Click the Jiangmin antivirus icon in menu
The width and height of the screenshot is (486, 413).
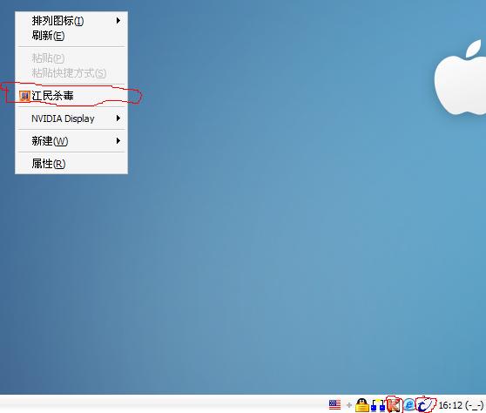(x=24, y=96)
